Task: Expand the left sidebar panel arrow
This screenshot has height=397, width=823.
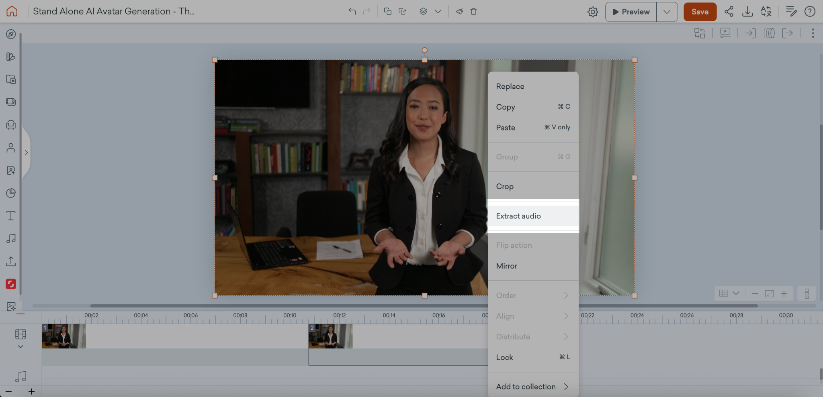Action: point(26,153)
